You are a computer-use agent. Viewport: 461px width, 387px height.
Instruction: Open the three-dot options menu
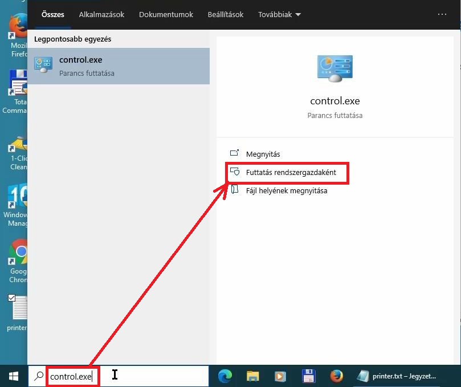point(442,14)
